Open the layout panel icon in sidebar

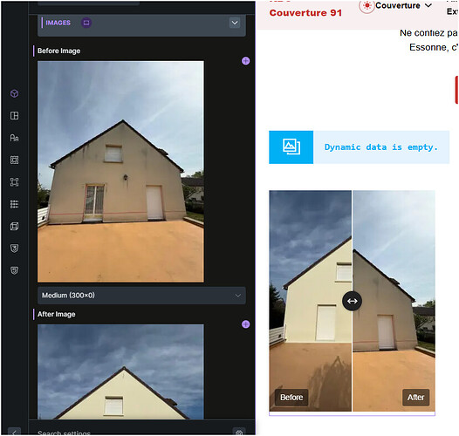point(14,116)
